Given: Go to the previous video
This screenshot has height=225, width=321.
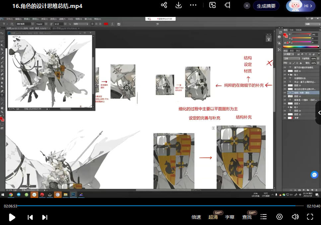Looking at the screenshot, I should [30, 217].
